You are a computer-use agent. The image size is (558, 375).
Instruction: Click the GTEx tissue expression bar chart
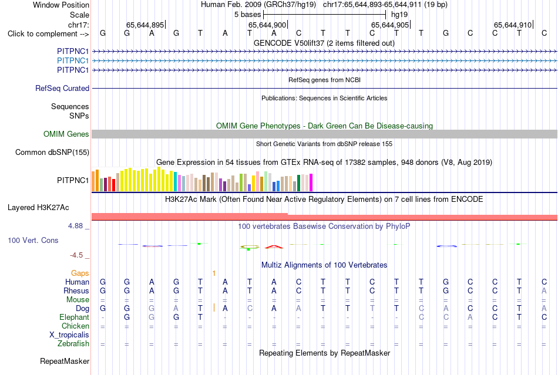click(x=202, y=180)
